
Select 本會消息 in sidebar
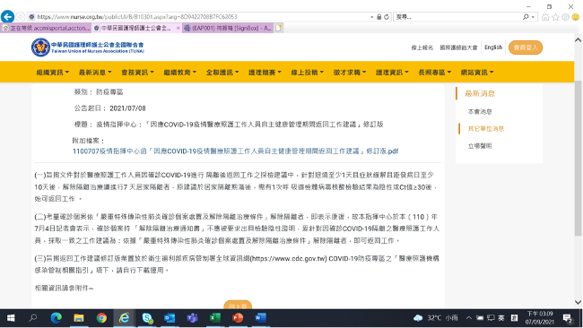(x=480, y=111)
